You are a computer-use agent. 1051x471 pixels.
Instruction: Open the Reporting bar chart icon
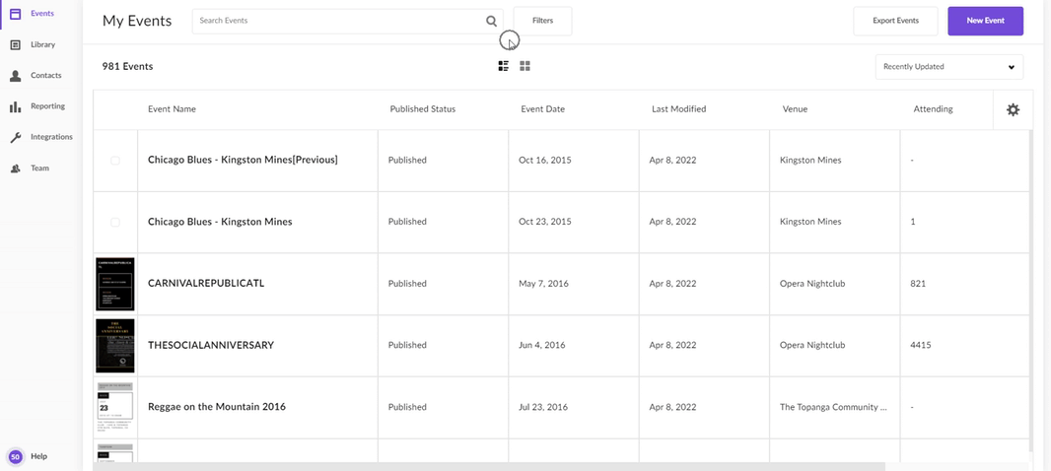16,106
